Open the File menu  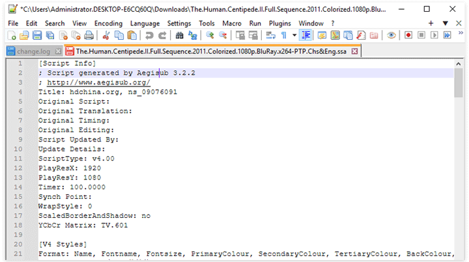pos(13,23)
